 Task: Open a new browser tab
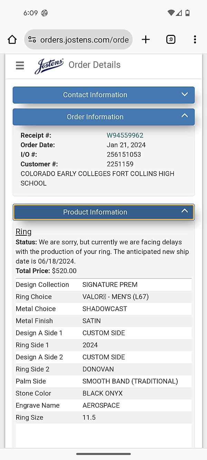(x=146, y=40)
